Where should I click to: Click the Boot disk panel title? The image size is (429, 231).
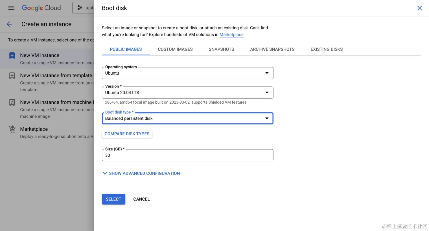coord(114,8)
